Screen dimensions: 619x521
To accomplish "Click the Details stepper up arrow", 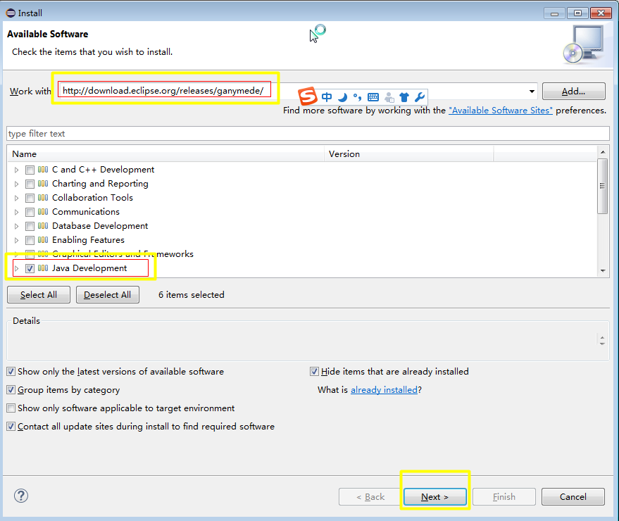I will tap(602, 337).
